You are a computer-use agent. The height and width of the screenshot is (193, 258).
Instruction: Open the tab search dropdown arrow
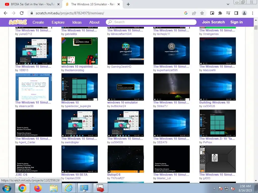click(x=228, y=4)
